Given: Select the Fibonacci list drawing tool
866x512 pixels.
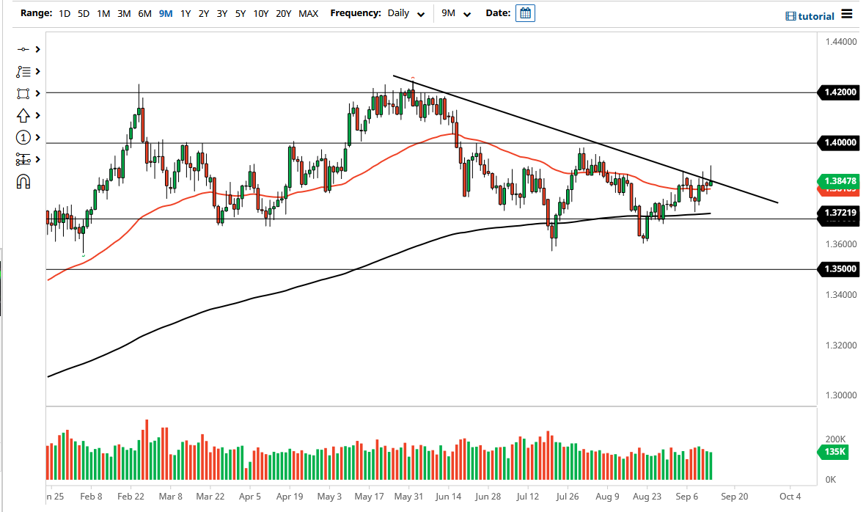Looking at the screenshot, I should click(24, 71).
